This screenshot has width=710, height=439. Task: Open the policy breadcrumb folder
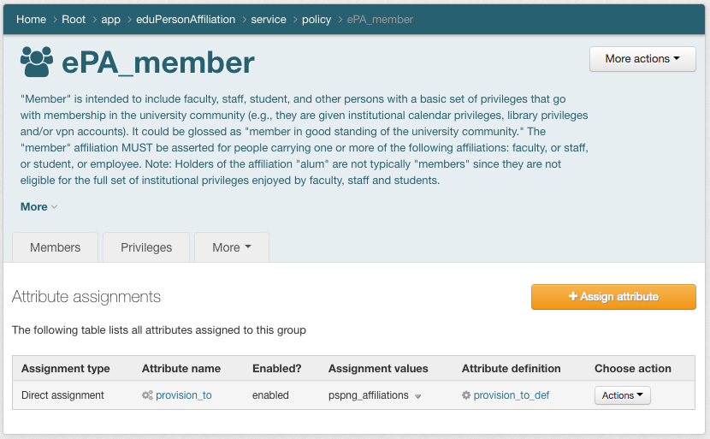pos(317,19)
